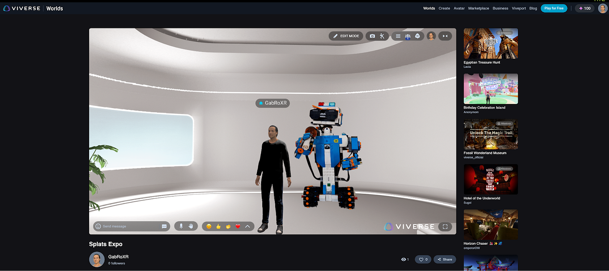Share the Splats Expo world
609x271 pixels.
[444, 259]
